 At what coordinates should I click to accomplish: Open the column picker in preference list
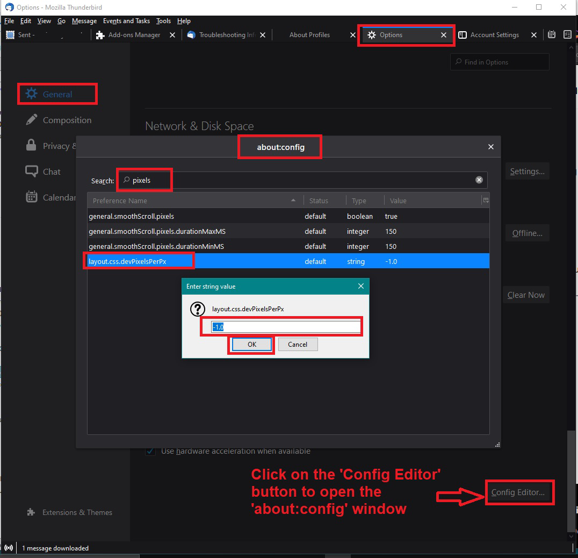point(486,201)
